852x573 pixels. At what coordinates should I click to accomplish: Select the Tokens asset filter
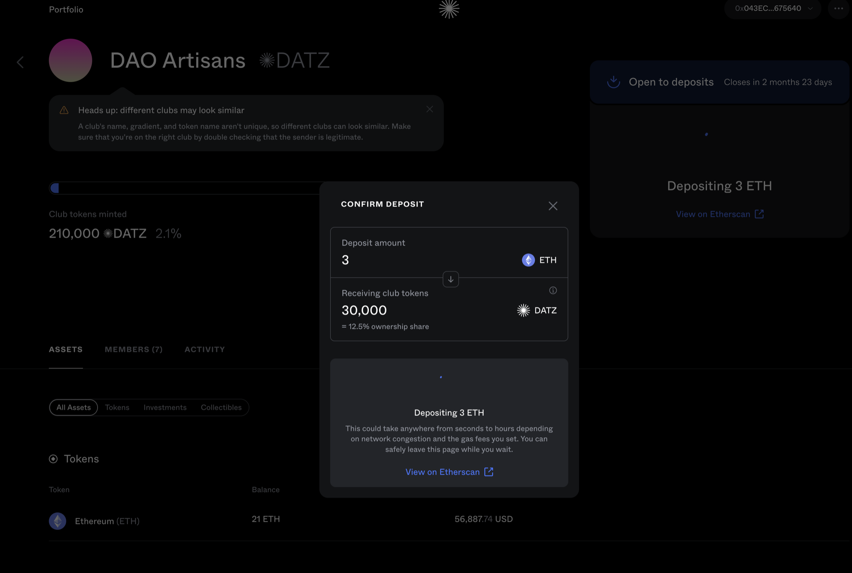point(117,408)
